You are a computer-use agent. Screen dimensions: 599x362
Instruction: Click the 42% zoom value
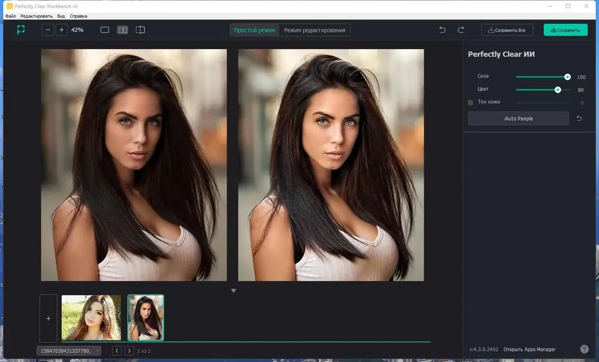[x=77, y=30]
